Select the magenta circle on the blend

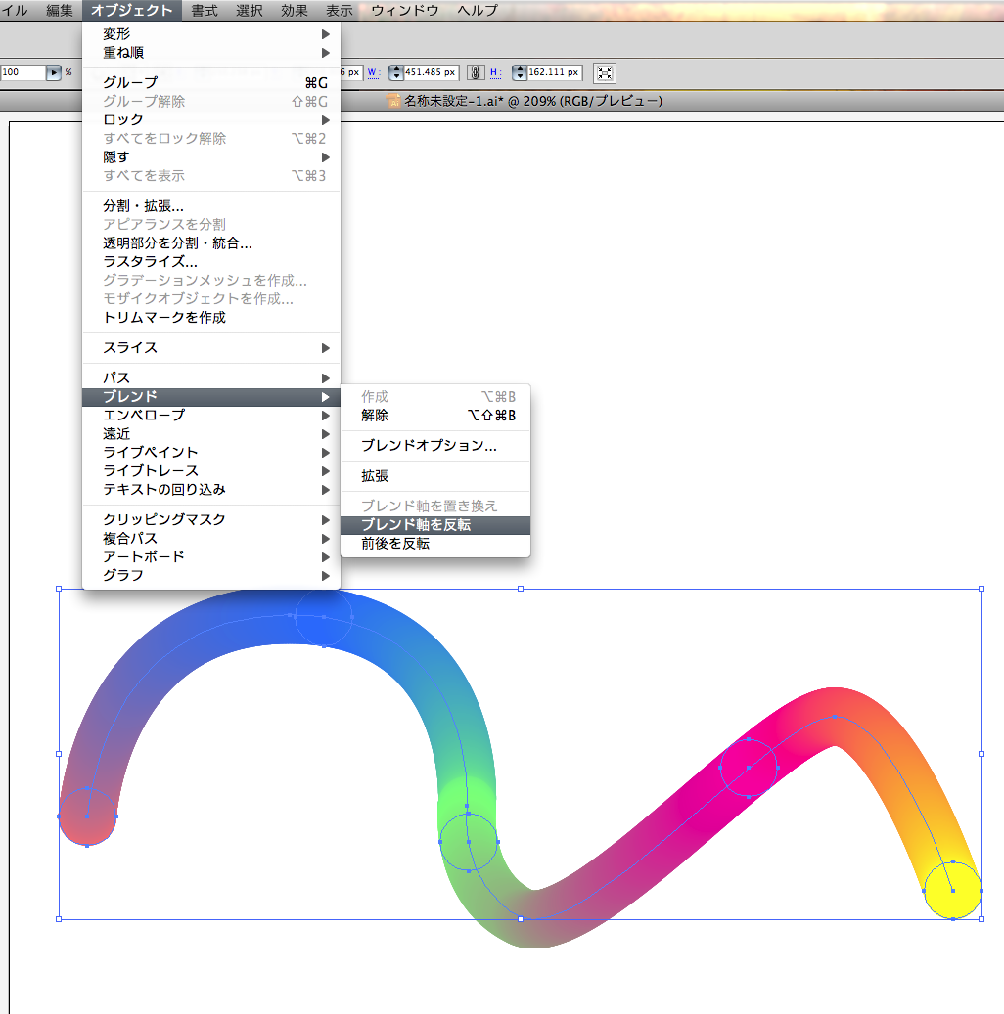click(749, 768)
